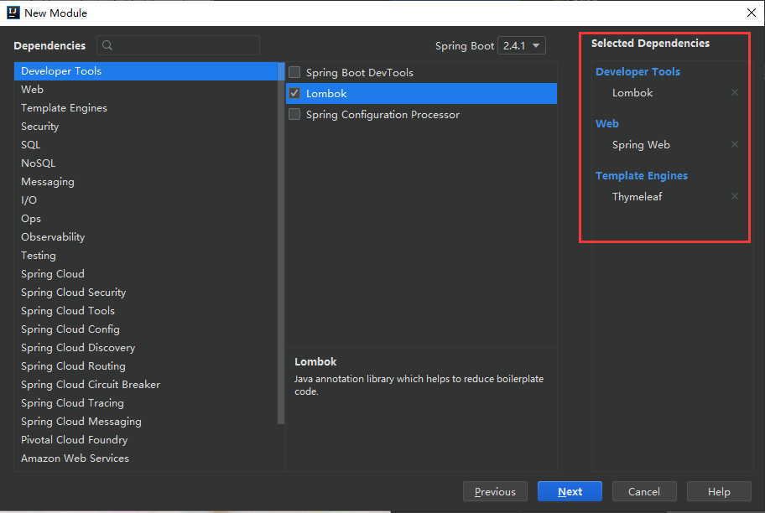The width and height of the screenshot is (765, 513).
Task: Open Spring Cloud Tracing category
Action: 145,403
